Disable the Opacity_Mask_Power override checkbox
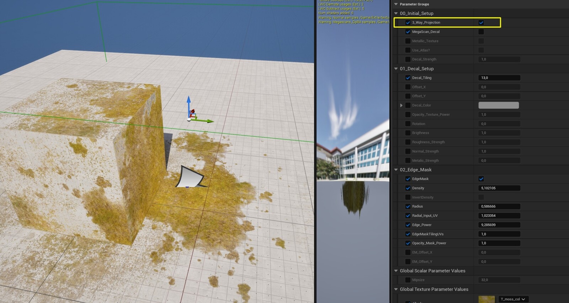This screenshot has height=303, width=569. (408, 243)
